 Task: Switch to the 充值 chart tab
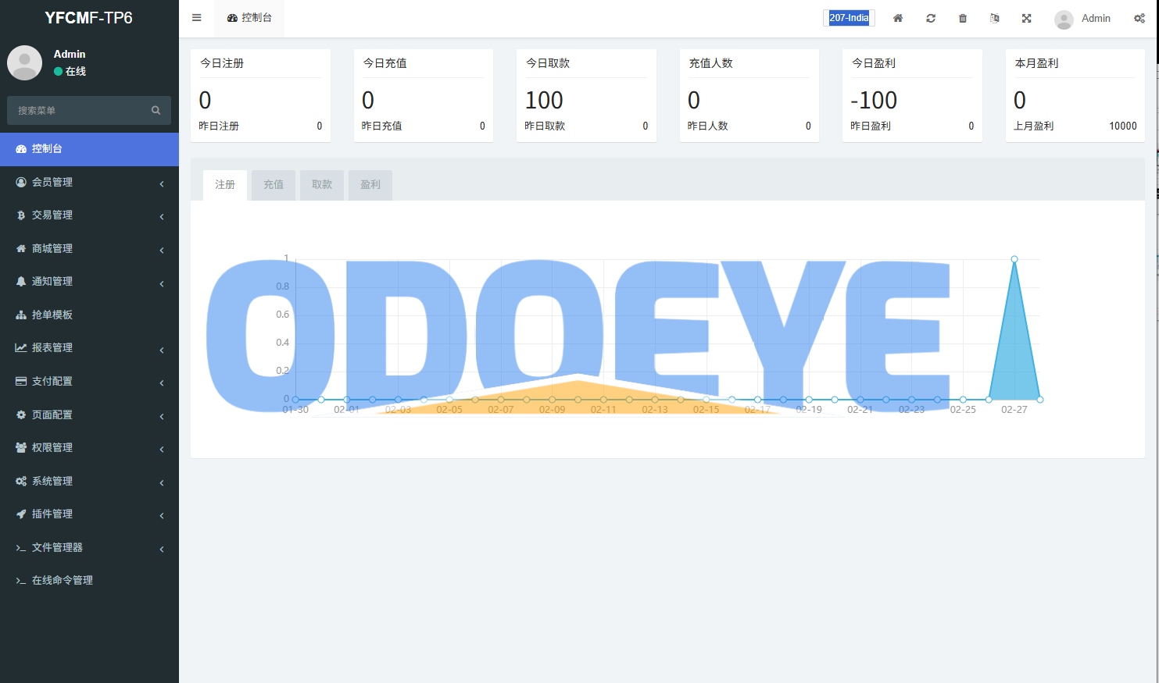point(274,185)
